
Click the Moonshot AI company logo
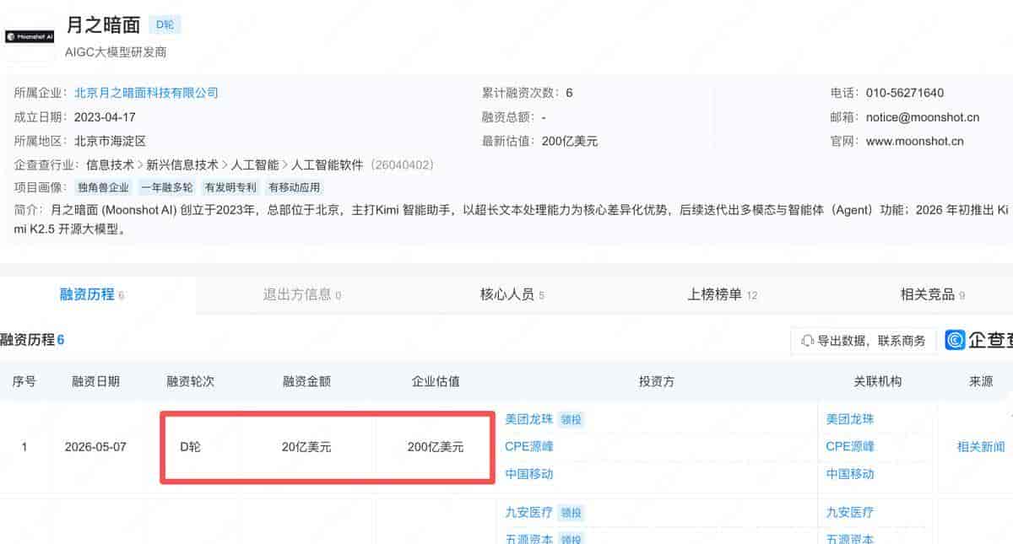point(30,37)
